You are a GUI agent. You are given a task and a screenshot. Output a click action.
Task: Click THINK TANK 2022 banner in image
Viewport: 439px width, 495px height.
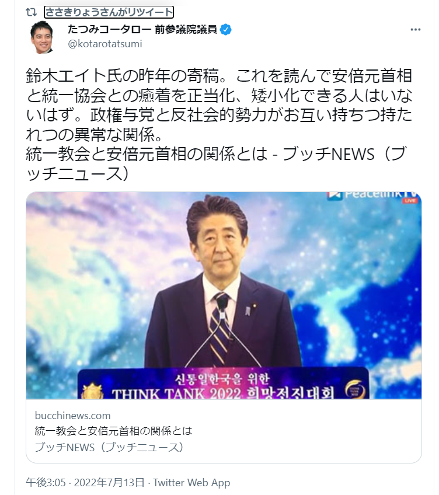223,384
